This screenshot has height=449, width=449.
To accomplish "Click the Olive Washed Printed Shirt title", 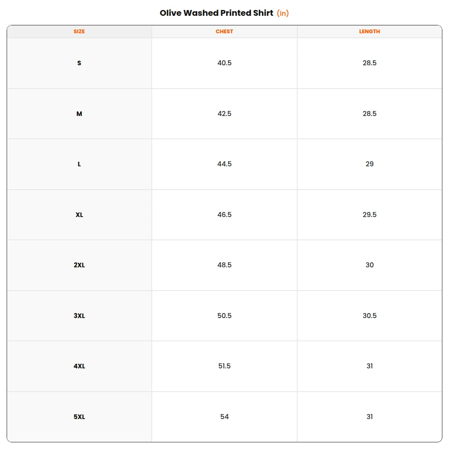I will [216, 13].
